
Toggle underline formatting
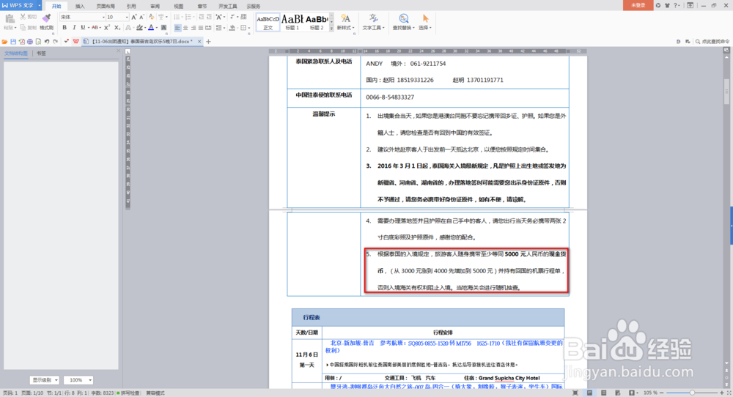[x=84, y=28]
